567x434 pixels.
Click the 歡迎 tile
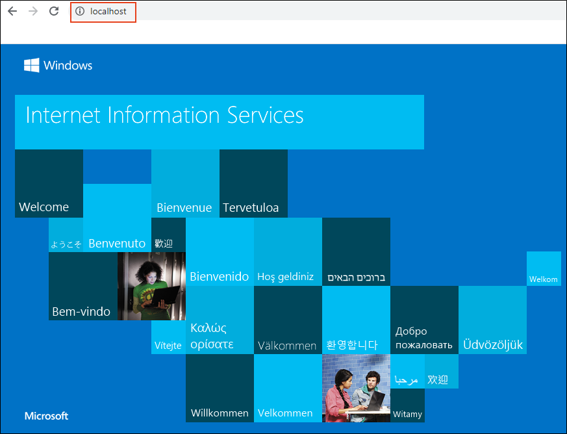(168, 235)
